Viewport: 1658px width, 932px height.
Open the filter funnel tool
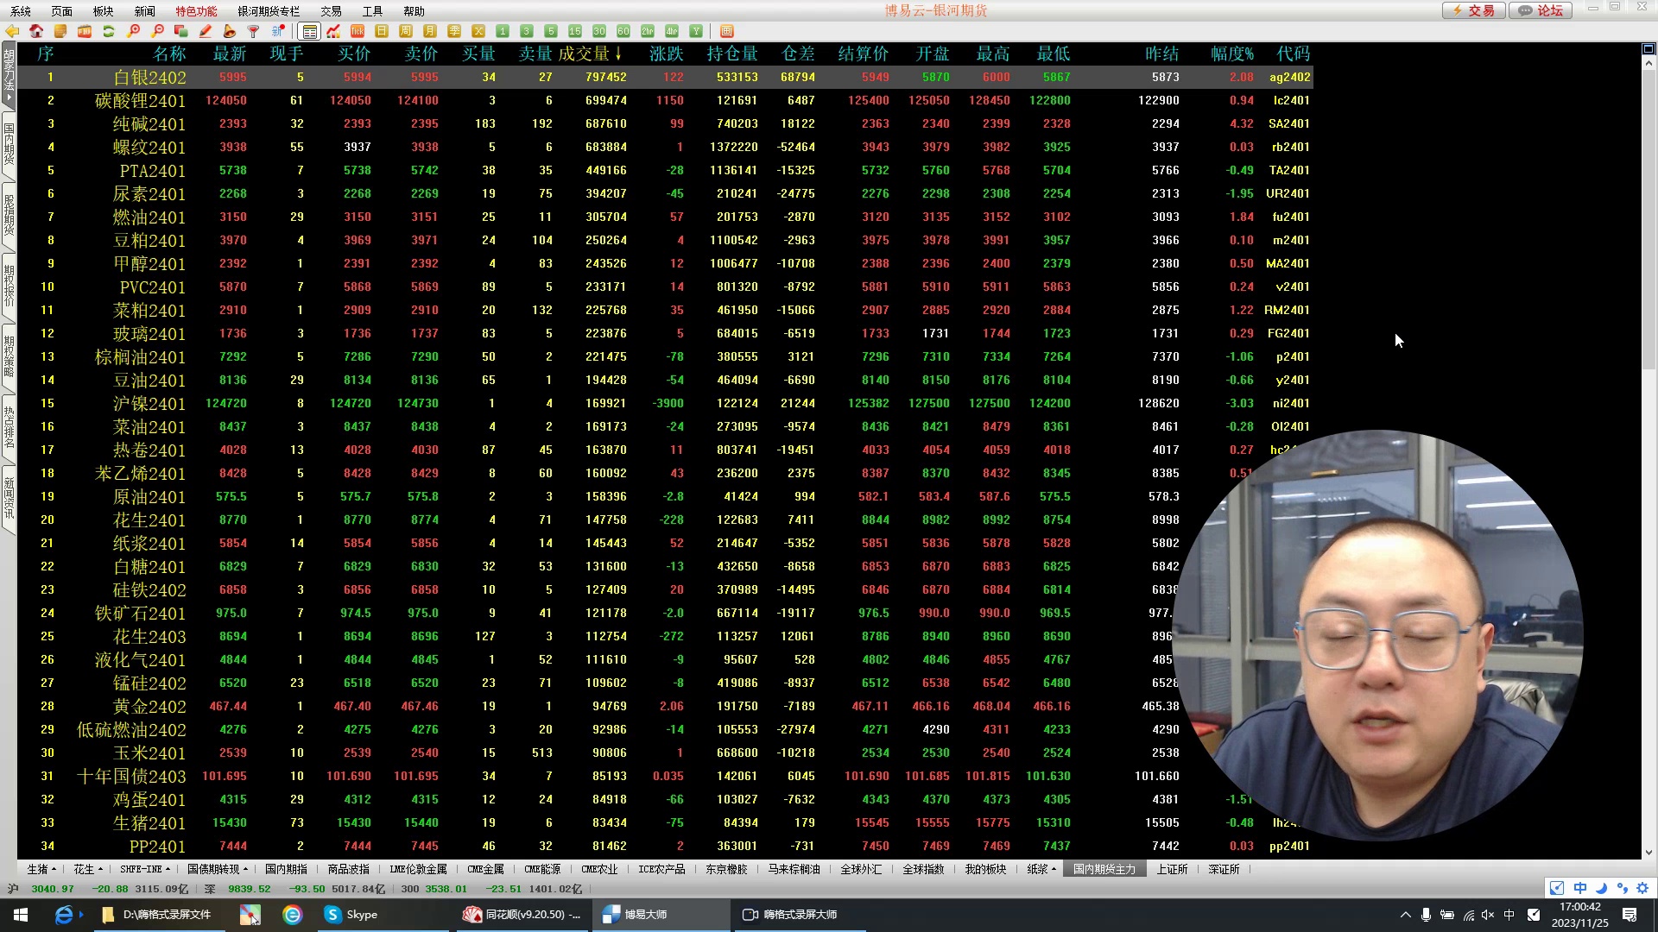tap(254, 31)
